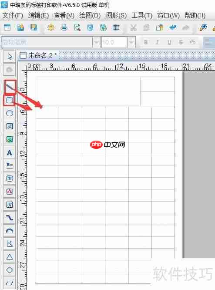This screenshot has height=290, width=215.
Task: Open the 文件(F) menu
Action: (13, 15)
